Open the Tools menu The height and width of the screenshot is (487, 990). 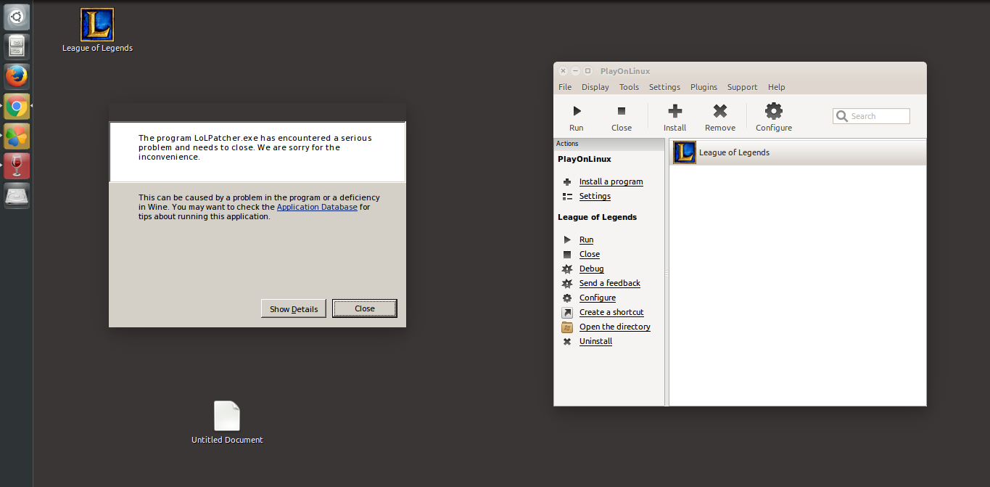click(x=629, y=87)
